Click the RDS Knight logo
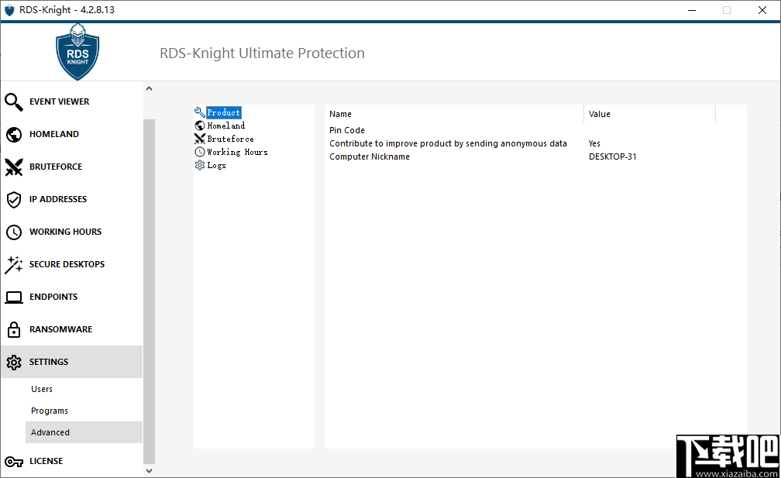The height and width of the screenshot is (478, 781). pos(77,52)
